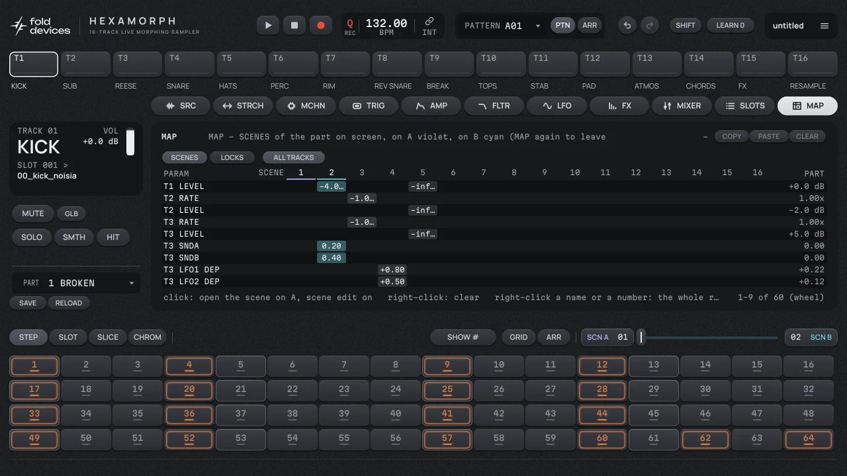Expand the PART 1 BROKEN dropdown
The image size is (847, 476).
76,283
